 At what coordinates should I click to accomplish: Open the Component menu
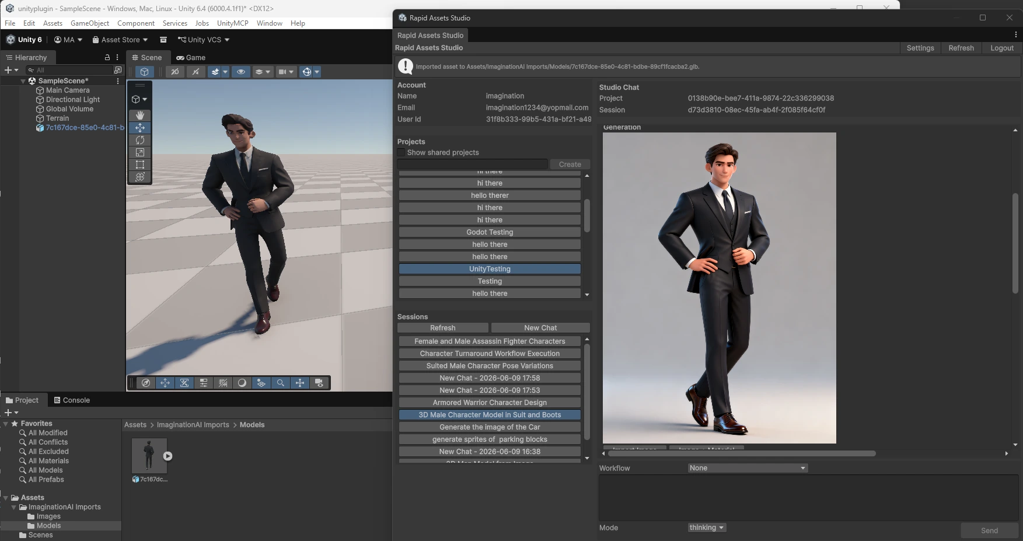coord(136,23)
